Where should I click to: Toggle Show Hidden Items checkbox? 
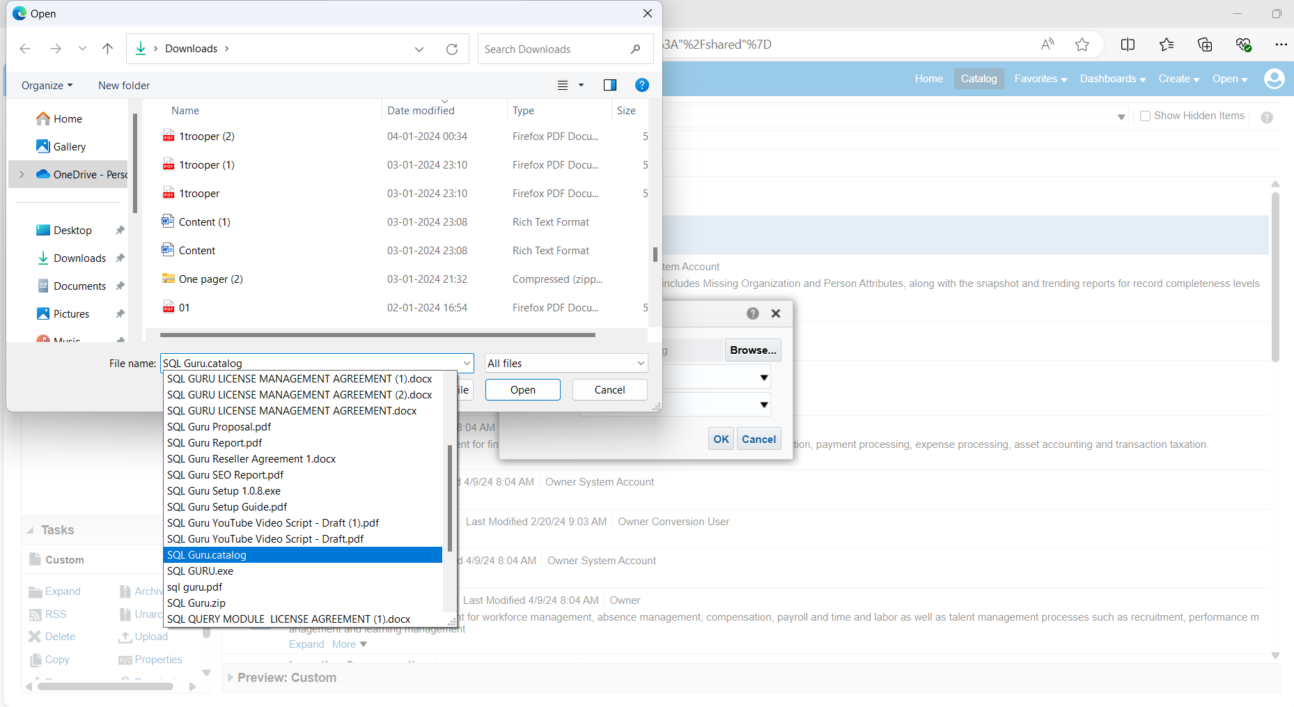tap(1145, 116)
